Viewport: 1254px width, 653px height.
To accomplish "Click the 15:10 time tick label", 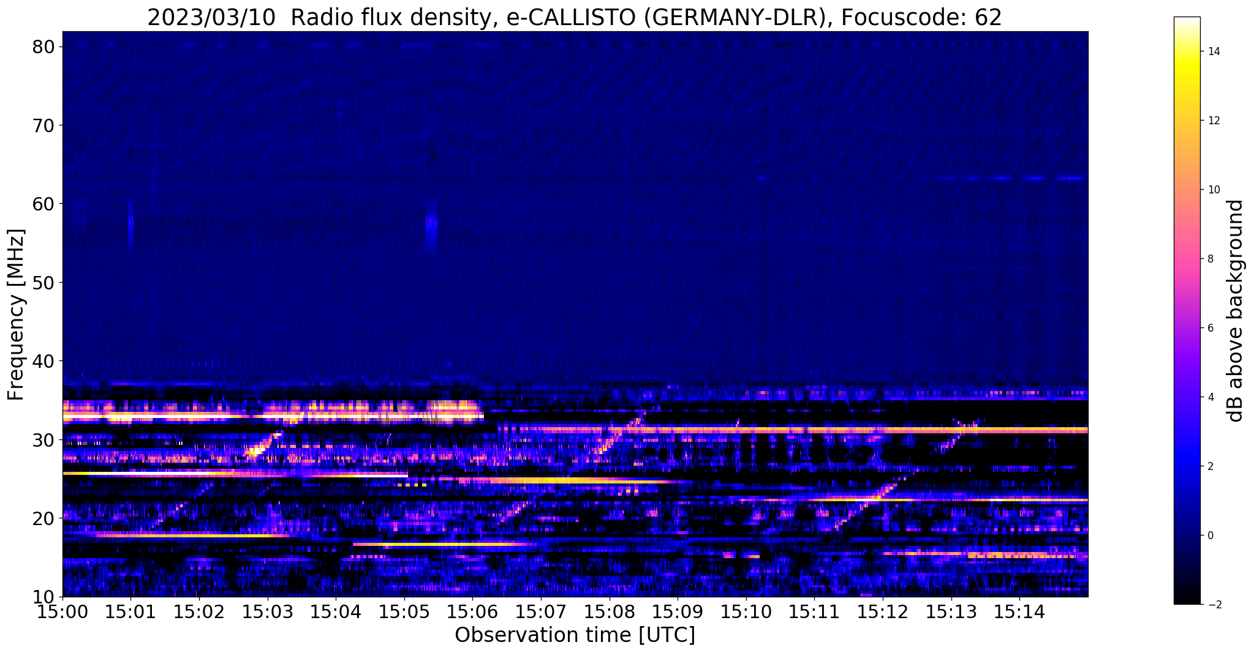I will click(x=746, y=611).
